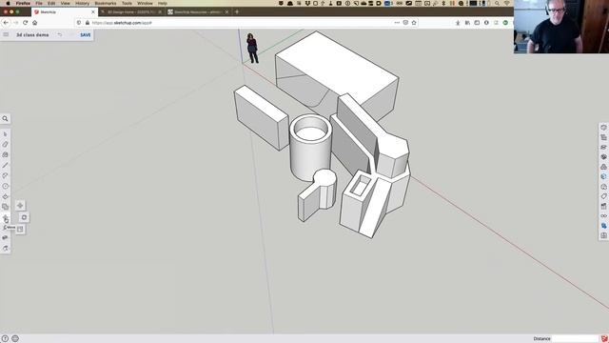Select the Line pencil tool
The height and width of the screenshot is (343, 609).
tap(5, 165)
